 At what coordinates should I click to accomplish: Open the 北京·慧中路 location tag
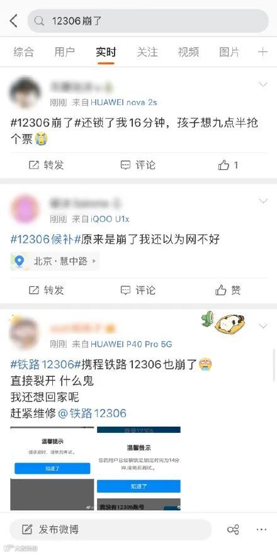55,262
